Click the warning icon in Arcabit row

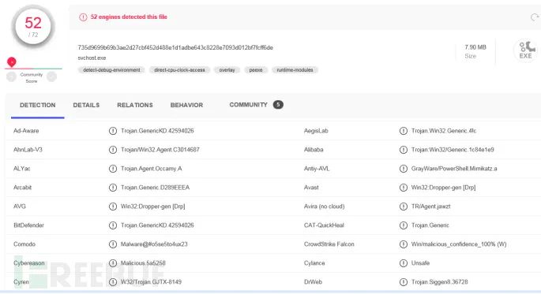point(113,188)
